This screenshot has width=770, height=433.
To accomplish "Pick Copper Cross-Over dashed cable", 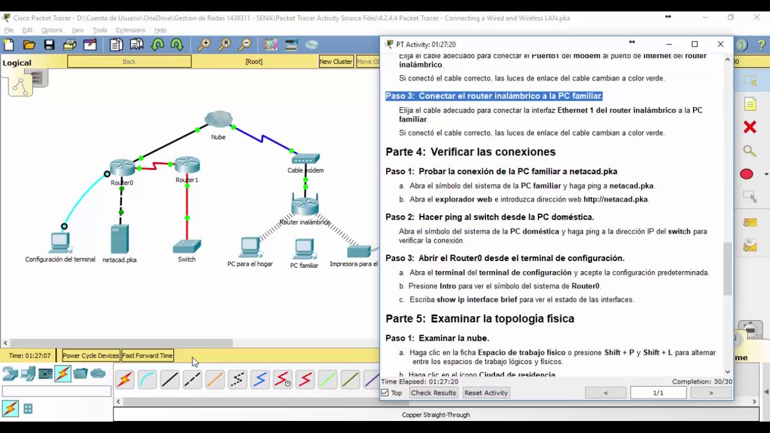I will tap(192, 379).
